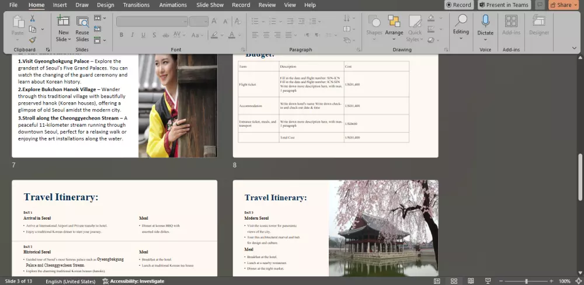Open Reuse Slides pane
The image size is (584, 285).
point(82,29)
